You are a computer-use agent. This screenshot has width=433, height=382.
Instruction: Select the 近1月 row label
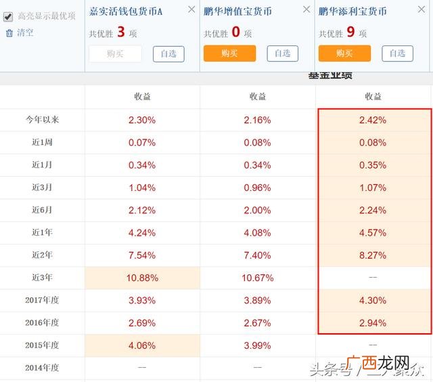(x=42, y=165)
